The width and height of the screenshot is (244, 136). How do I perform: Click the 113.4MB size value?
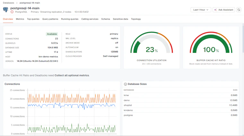(x=233, y=105)
